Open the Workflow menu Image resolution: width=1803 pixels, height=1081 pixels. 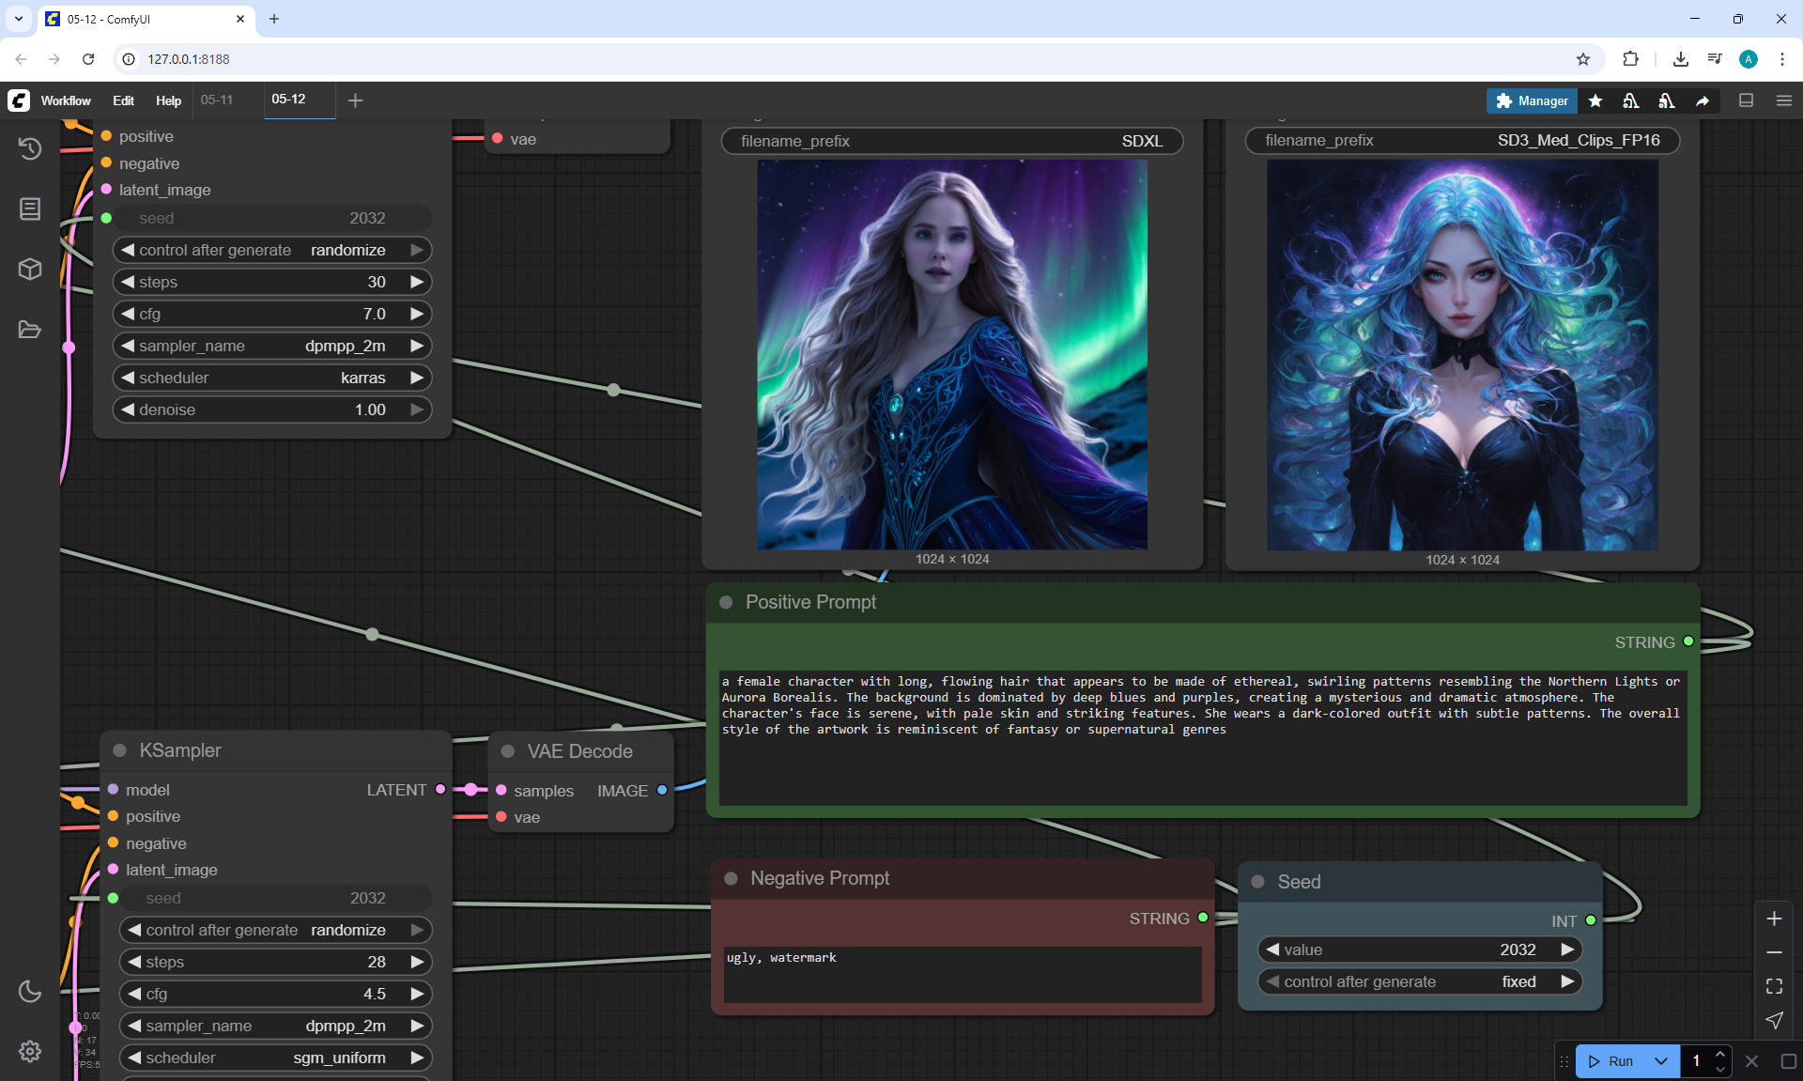point(66,100)
